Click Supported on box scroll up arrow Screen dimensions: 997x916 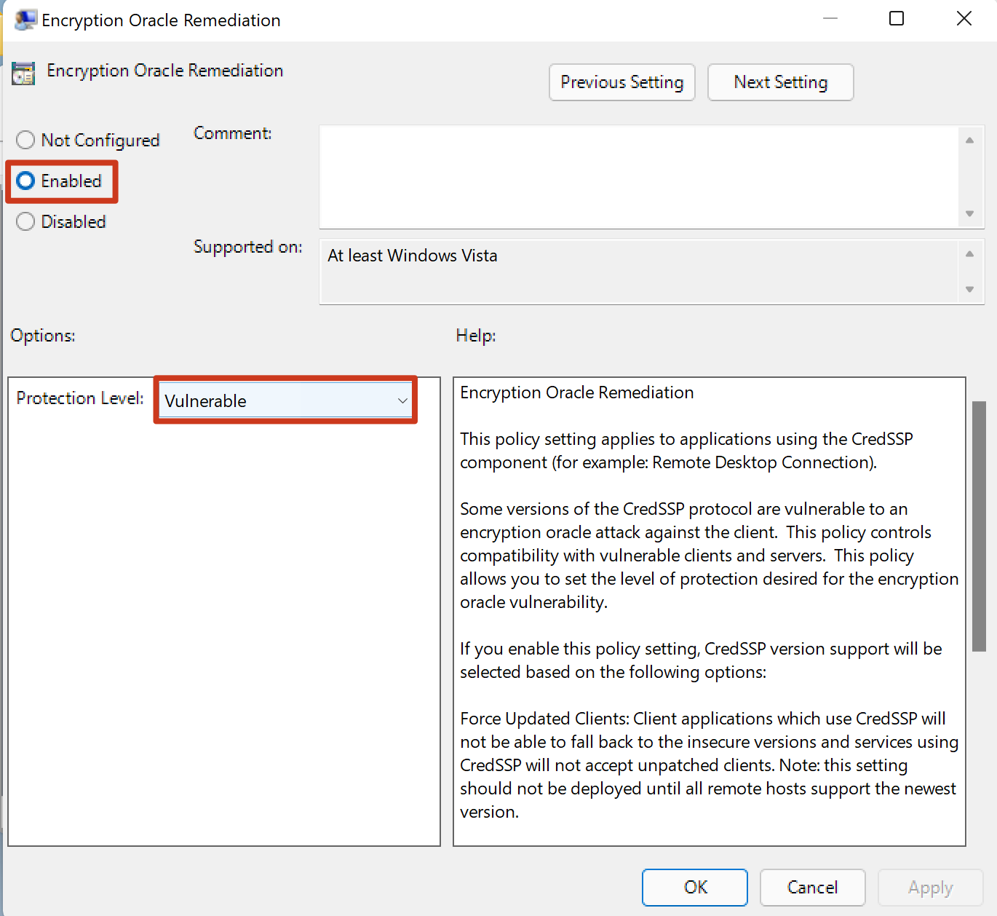tap(969, 254)
